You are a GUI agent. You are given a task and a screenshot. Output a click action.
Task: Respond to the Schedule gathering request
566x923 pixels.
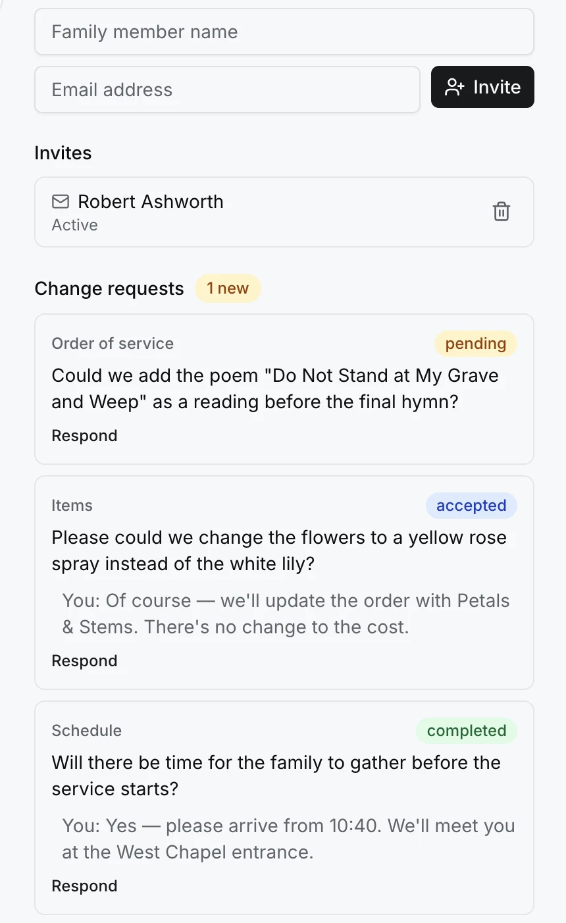(84, 886)
